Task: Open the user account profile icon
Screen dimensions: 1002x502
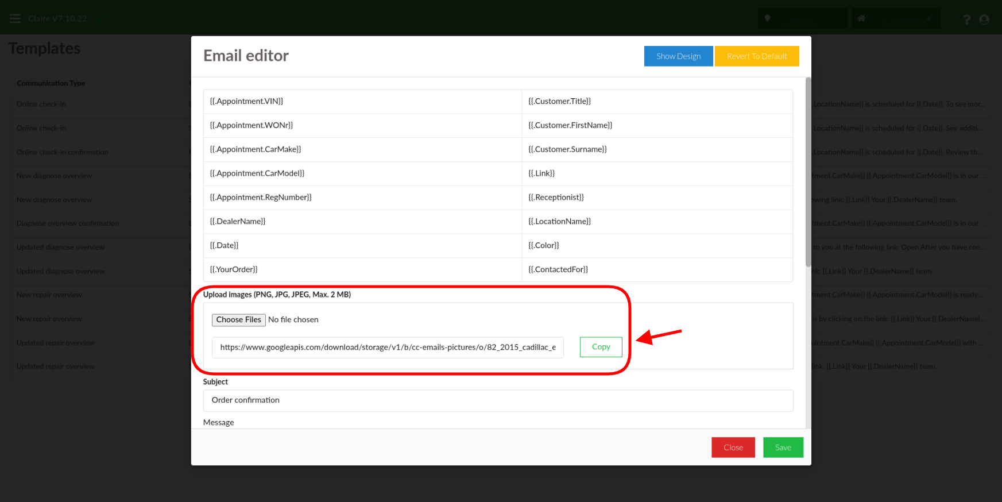Action: (984, 20)
